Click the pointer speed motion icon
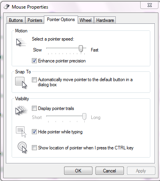This screenshot has width=160, height=181. (21, 42)
